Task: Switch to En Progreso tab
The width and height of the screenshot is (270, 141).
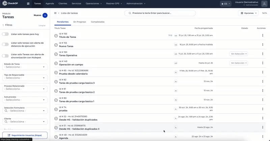Action: (x=80, y=22)
